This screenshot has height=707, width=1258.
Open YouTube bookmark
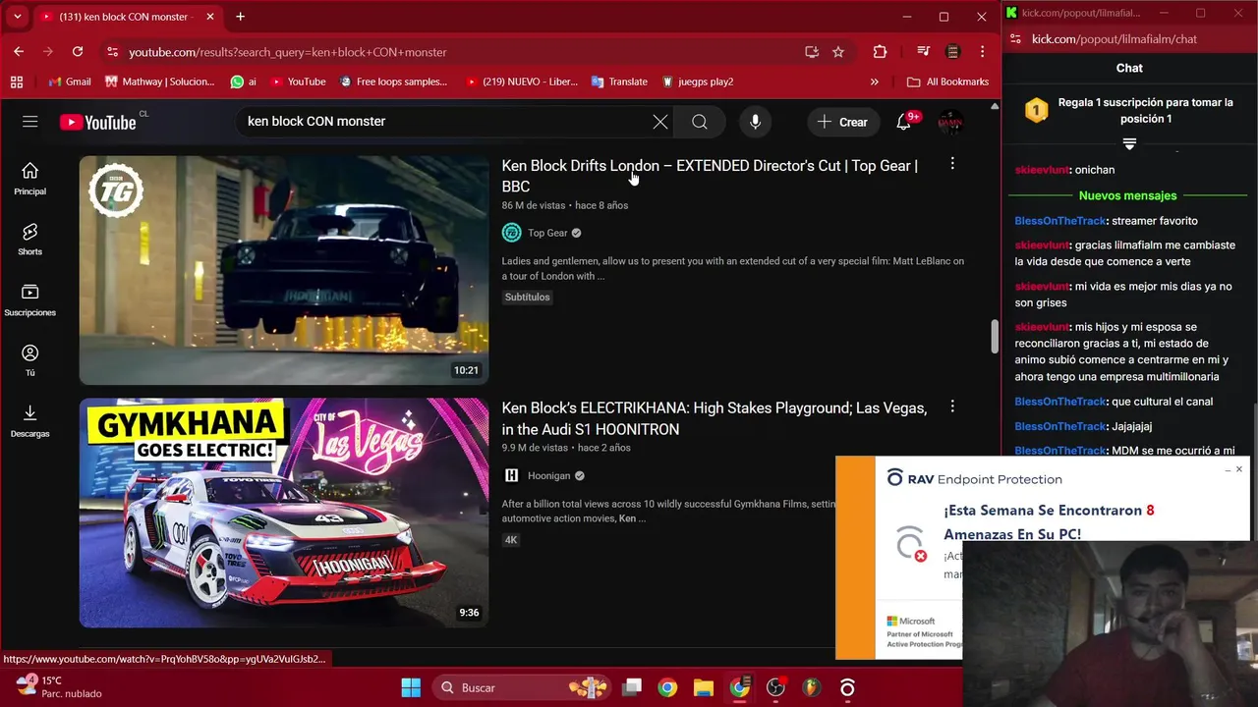(298, 82)
